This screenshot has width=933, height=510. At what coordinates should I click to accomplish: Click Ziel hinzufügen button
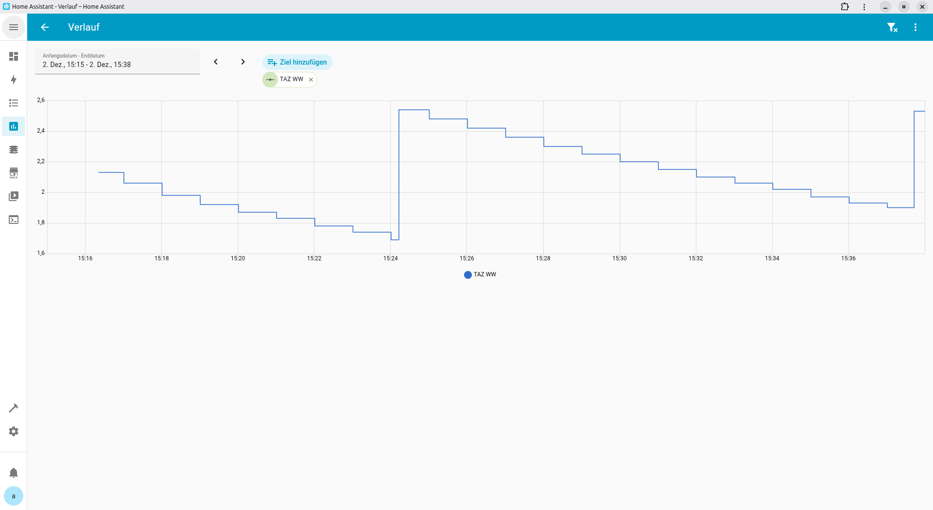[297, 62]
